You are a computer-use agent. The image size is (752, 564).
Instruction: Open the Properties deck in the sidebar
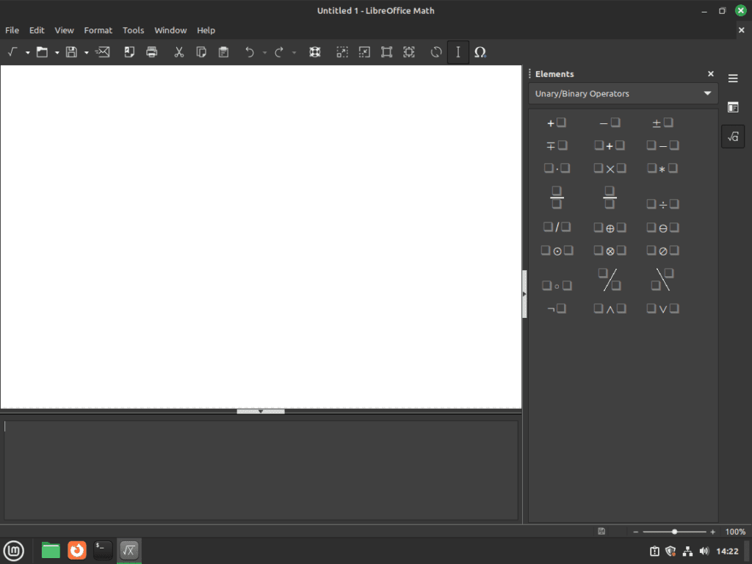733,107
